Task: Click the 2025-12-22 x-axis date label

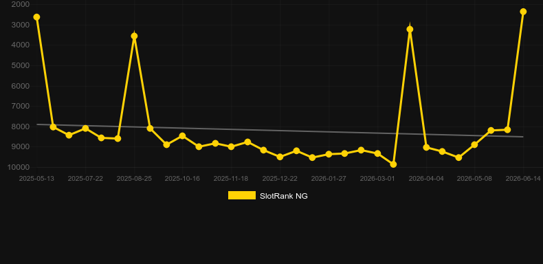Action: [280, 179]
